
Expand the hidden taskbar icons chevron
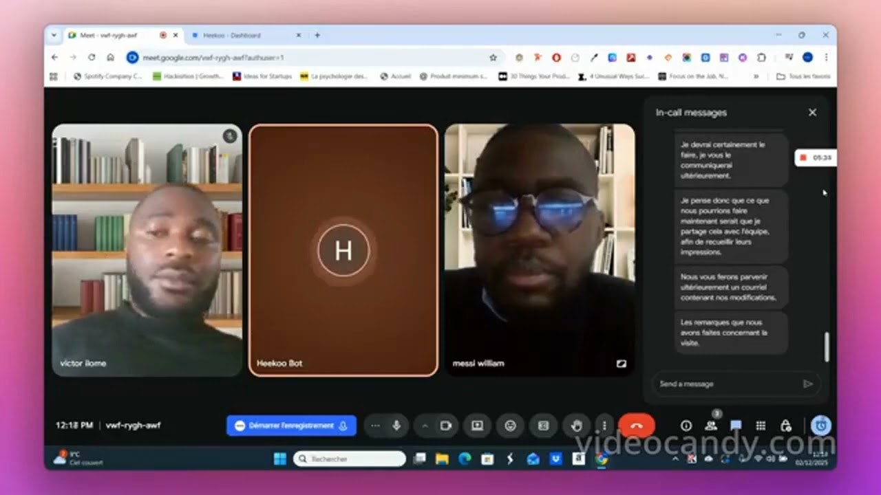pos(676,459)
